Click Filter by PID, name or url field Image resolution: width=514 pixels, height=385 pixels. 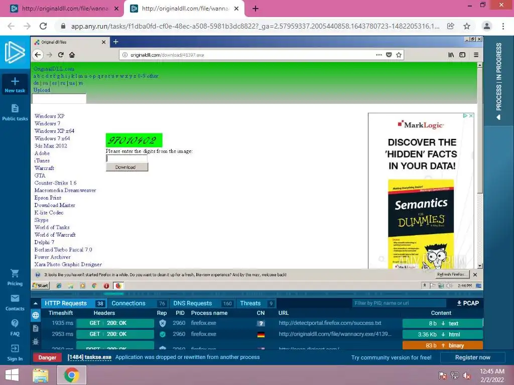click(x=399, y=303)
